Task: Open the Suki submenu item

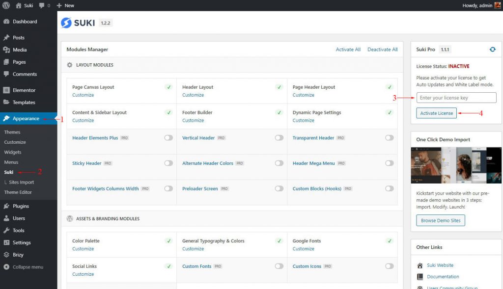Action: (9, 172)
